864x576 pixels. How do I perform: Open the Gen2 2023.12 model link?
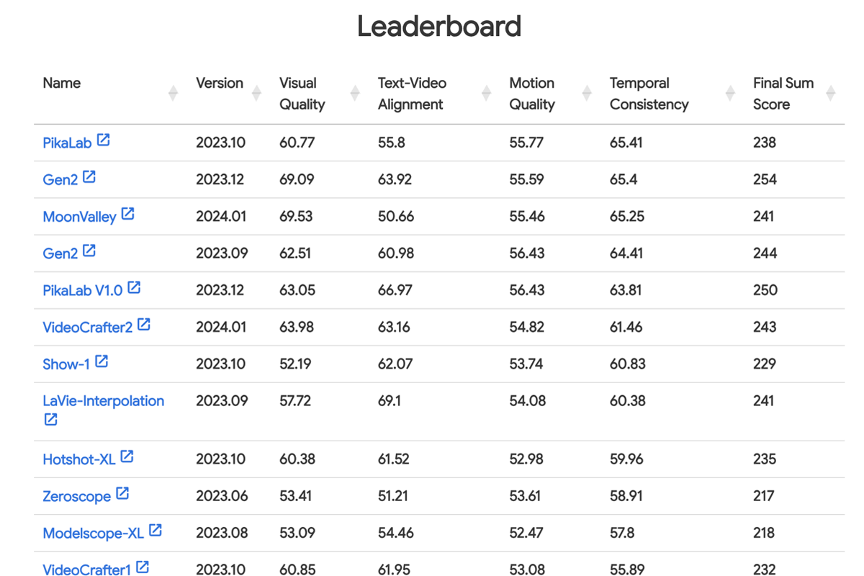[60, 179]
